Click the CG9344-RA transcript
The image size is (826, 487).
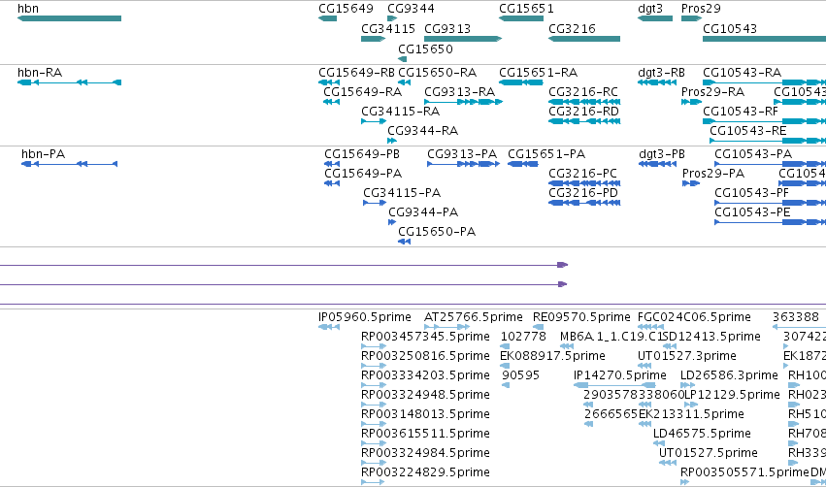[392, 141]
